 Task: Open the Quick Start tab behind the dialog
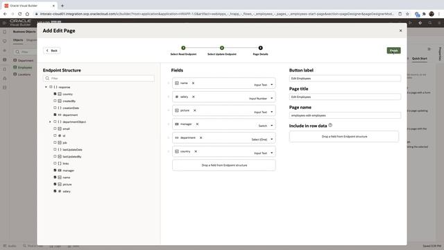[419, 58]
